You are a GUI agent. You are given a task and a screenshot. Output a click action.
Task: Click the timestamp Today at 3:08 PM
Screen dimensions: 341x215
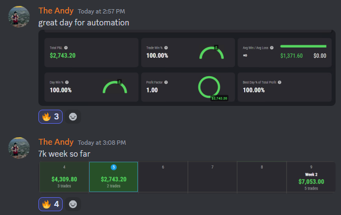tap(102, 143)
